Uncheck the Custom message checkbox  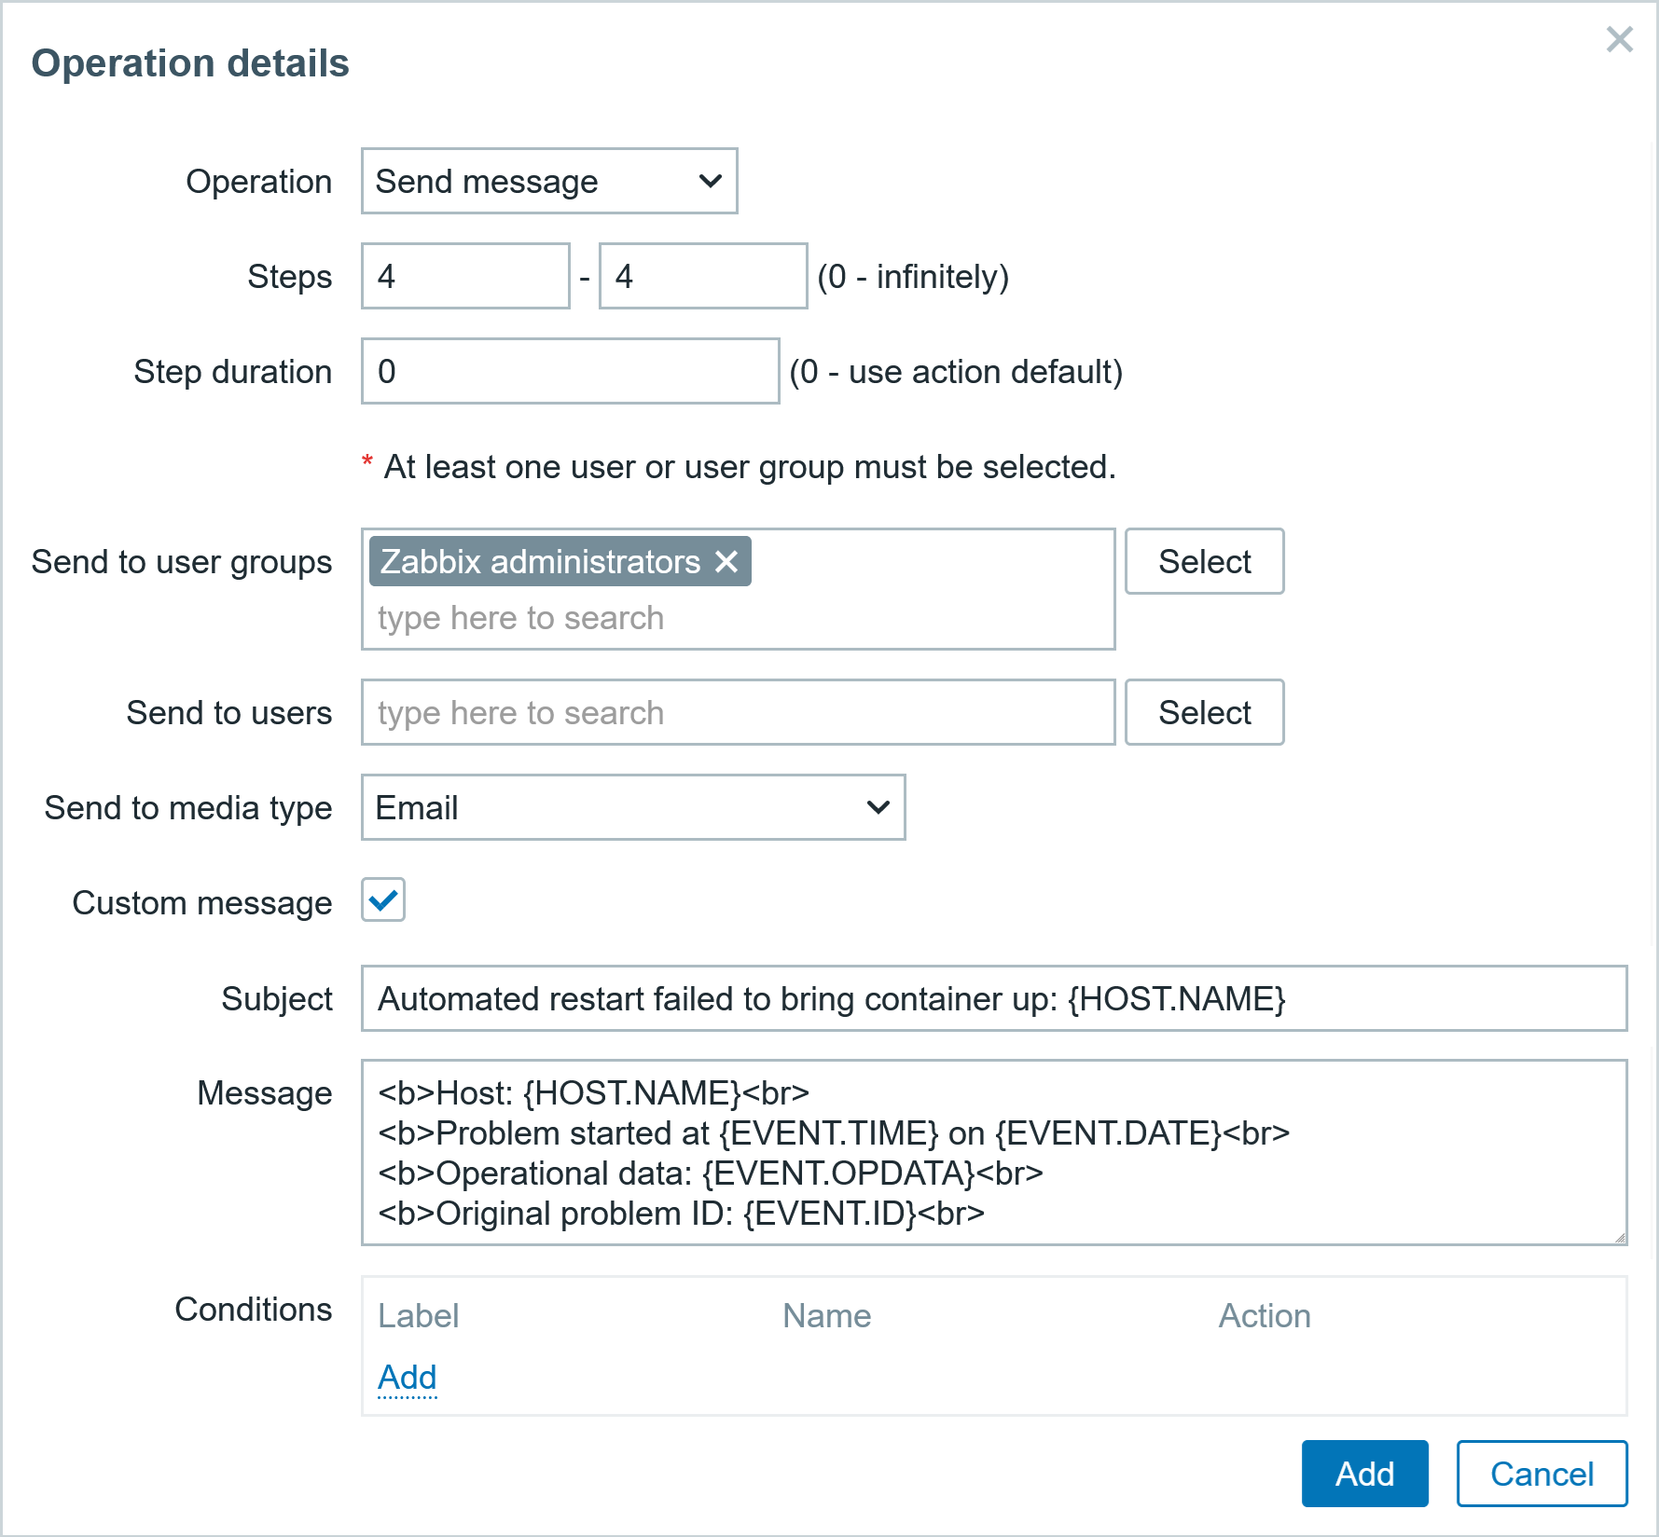[383, 900]
